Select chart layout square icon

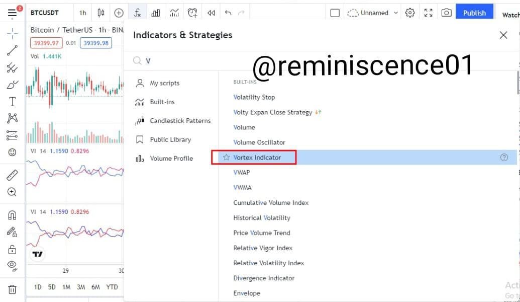coord(335,13)
